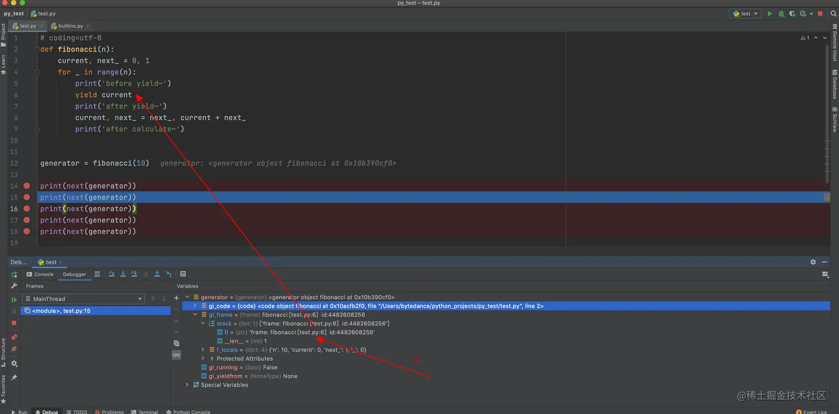
Task: Add new watch with plus icon
Action: pos(176,298)
